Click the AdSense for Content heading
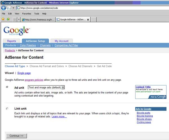 pyautogui.click(x=24, y=57)
